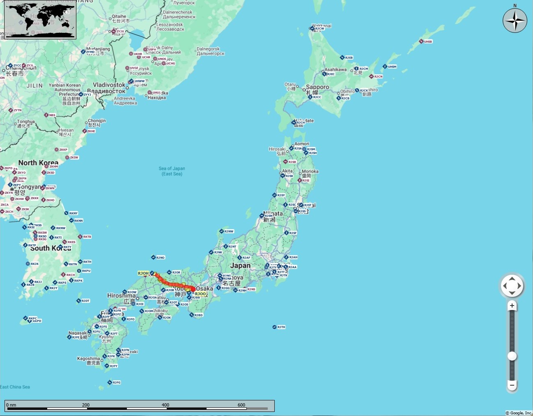Image resolution: width=533 pixels, height=416 pixels.
Task: Pan the map up with the top arrow
Action: pos(512,278)
